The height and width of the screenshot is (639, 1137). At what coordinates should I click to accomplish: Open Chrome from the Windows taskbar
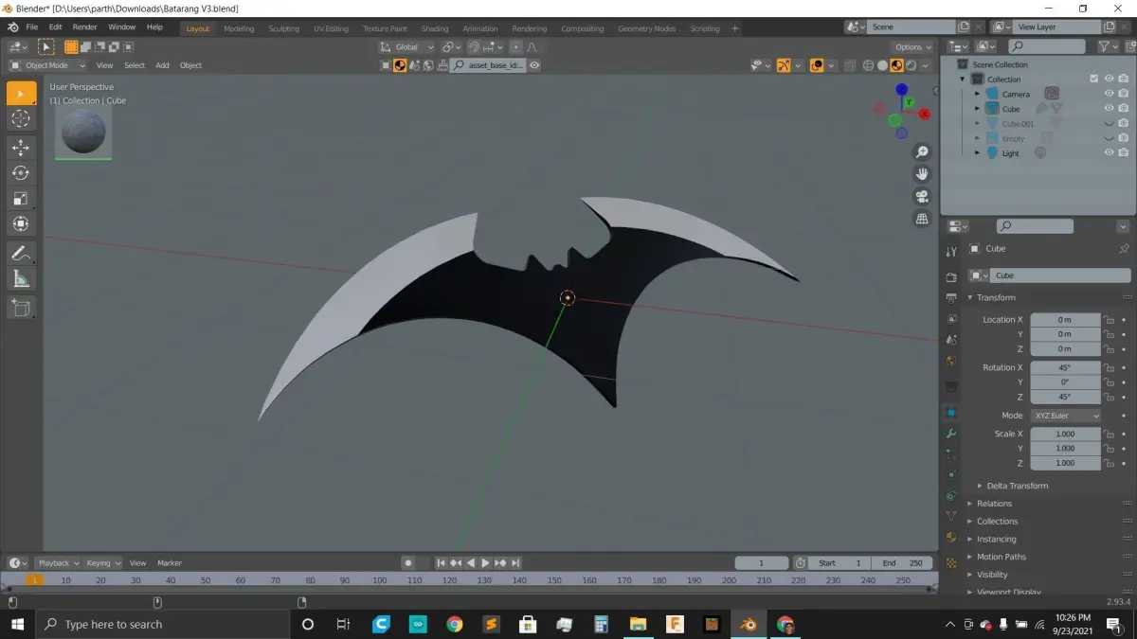(x=455, y=624)
